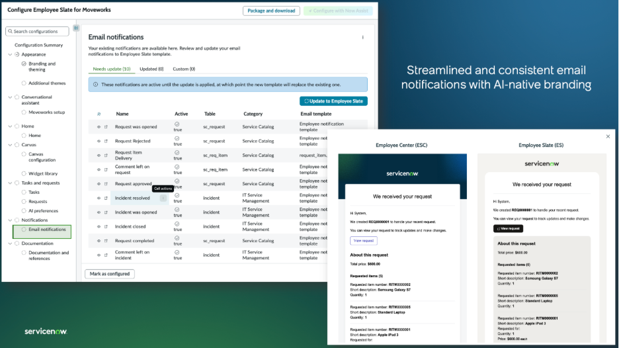Select the Home page sidebar item
This screenshot has height=348, width=619.
click(35, 136)
